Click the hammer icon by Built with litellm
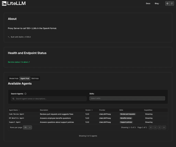The height and width of the screenshot is (147, 176). [x=9, y=37]
